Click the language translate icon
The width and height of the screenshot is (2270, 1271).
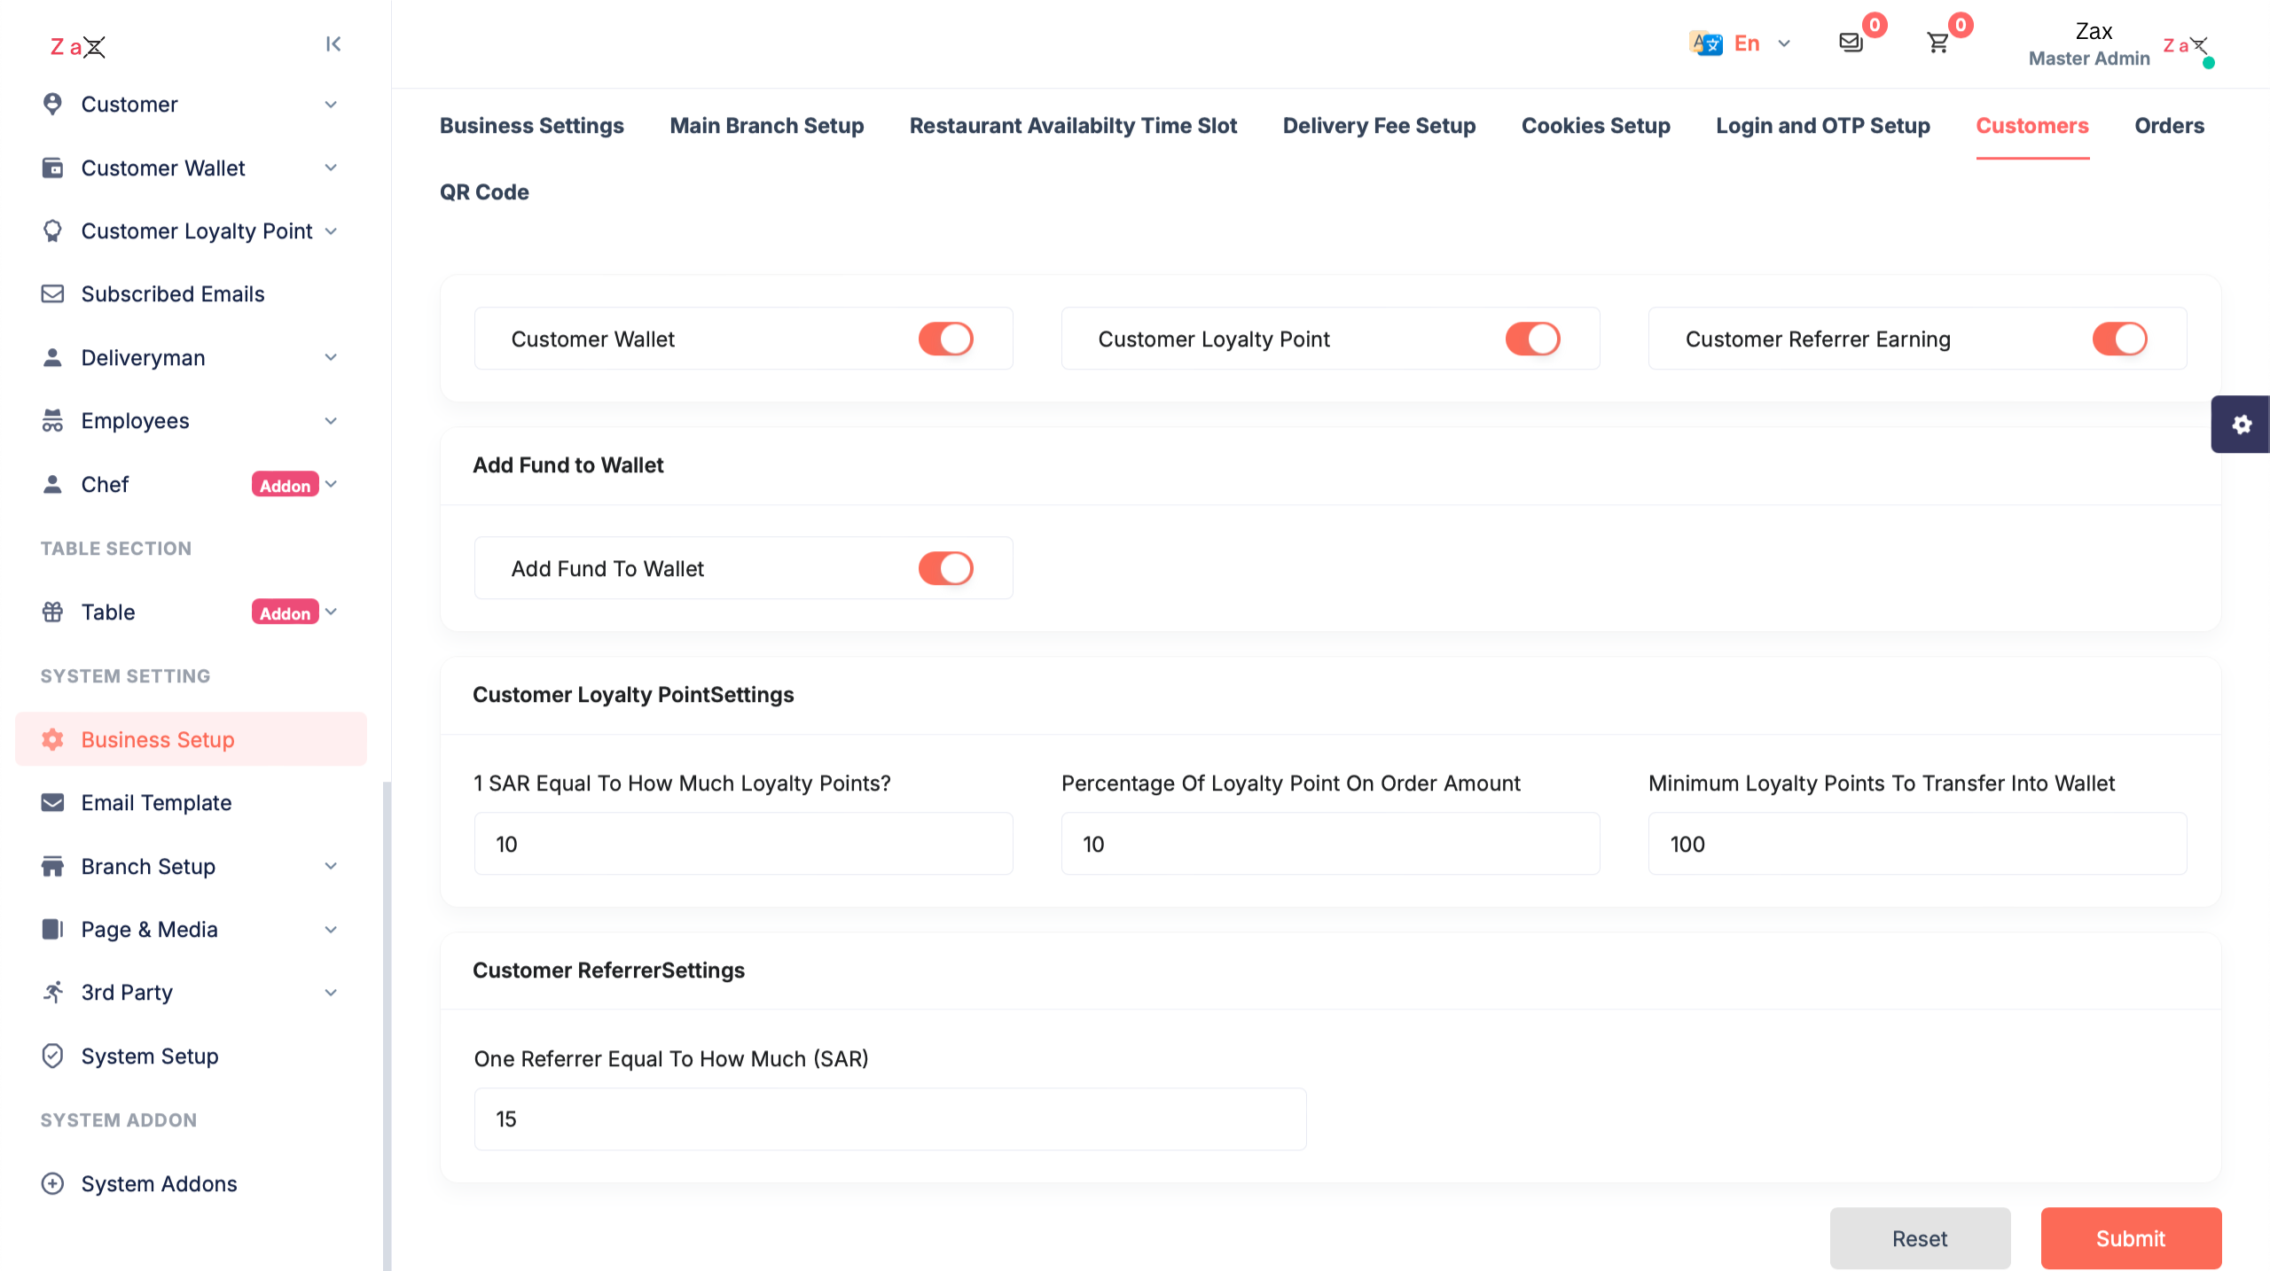point(1705,43)
